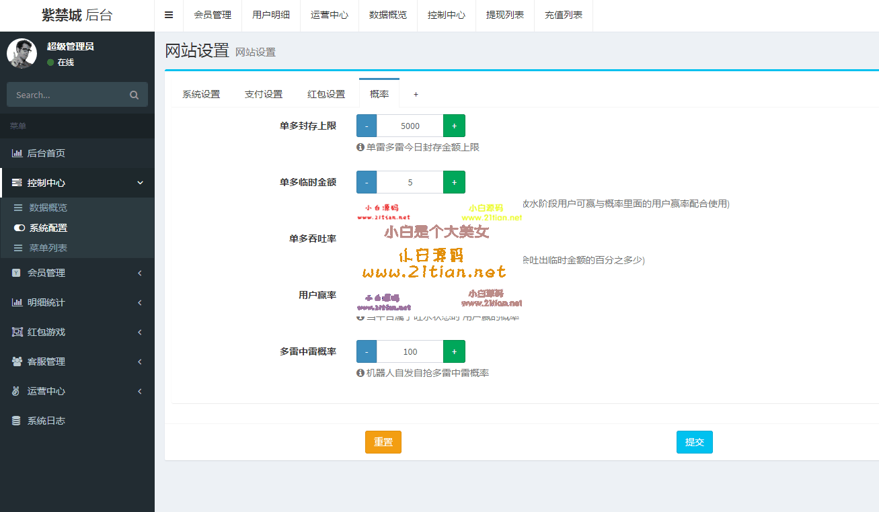Image resolution: width=879 pixels, height=512 pixels.
Task: Click the admin avatar picture
Action: (x=22, y=54)
